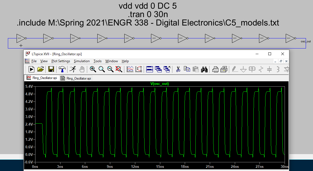Click the V(osc_out) trace label
313x171 pixels.
pos(159,84)
